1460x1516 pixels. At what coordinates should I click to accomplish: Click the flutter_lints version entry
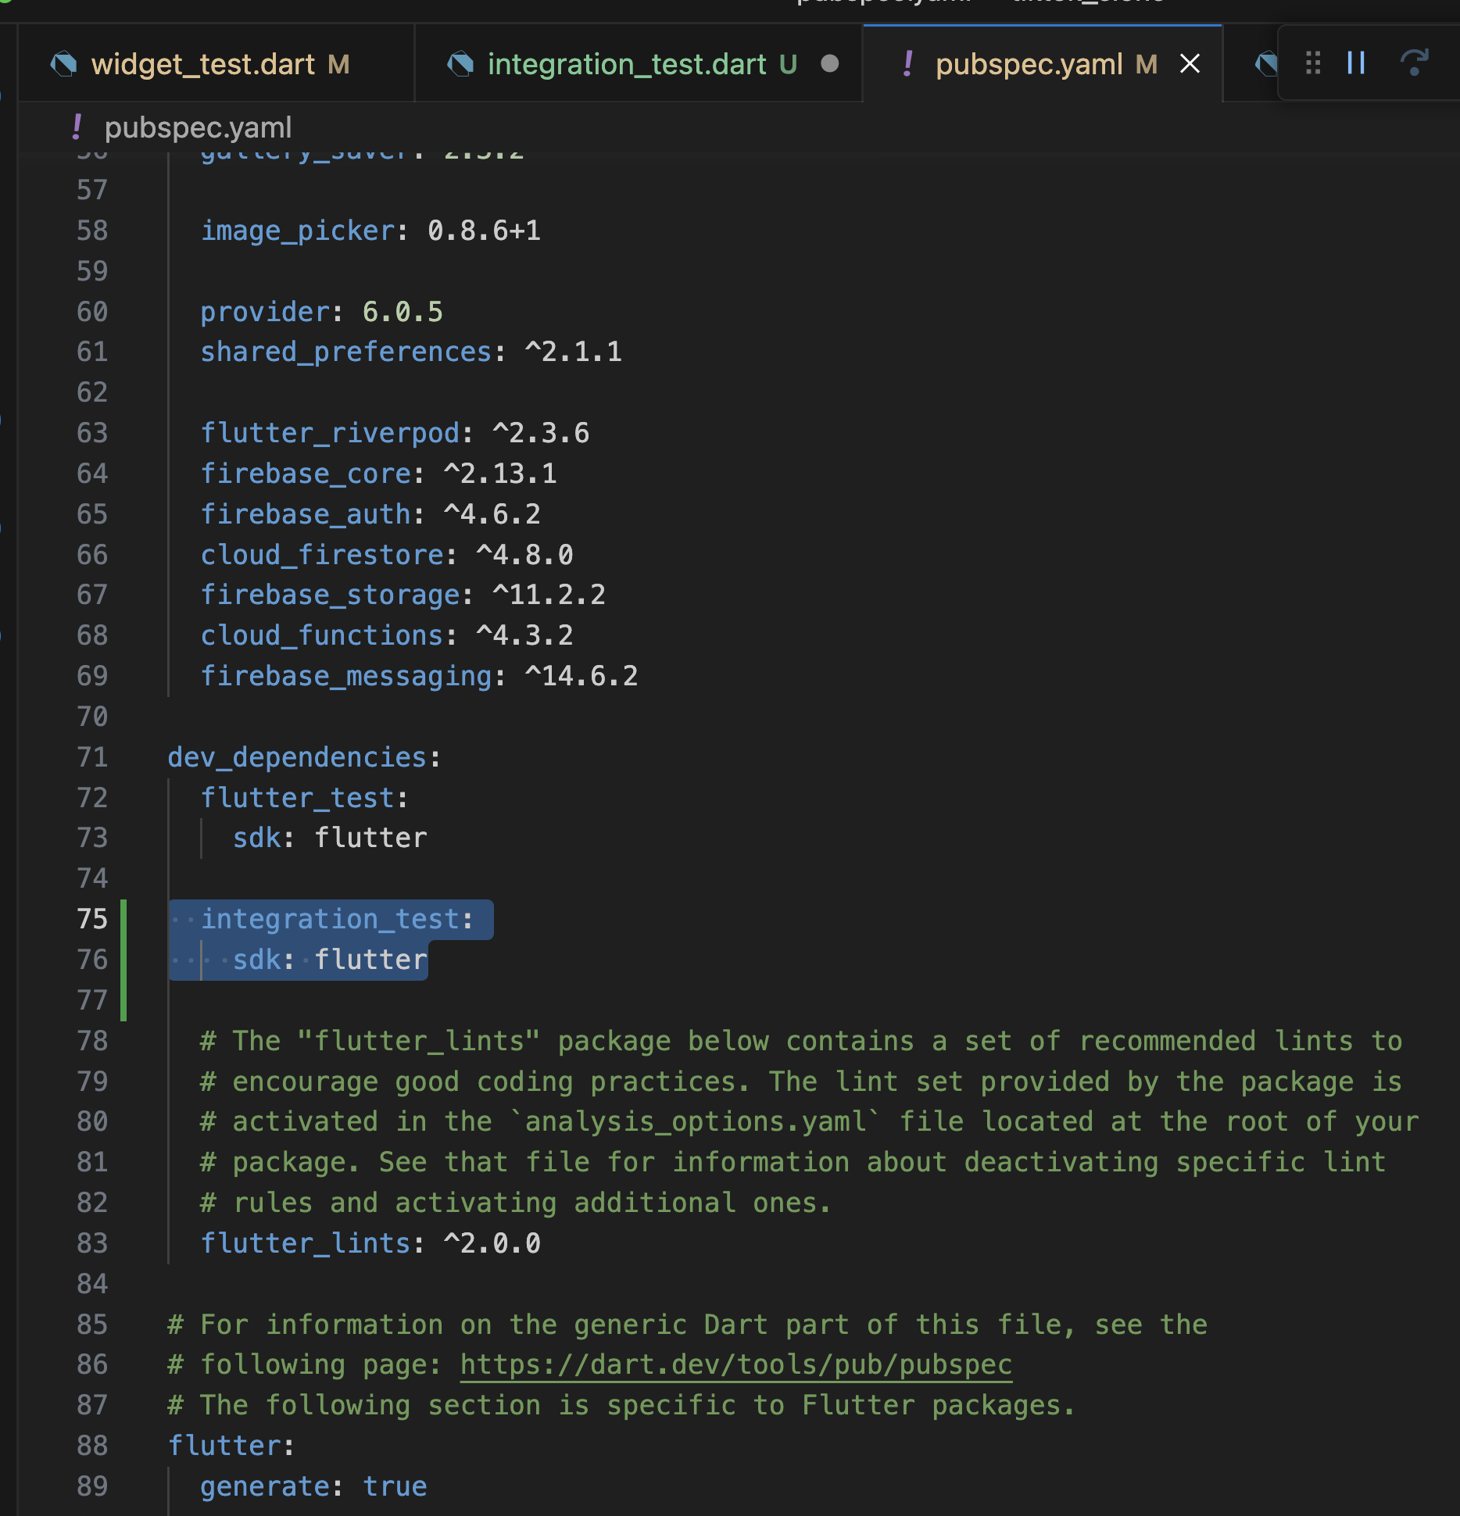point(370,1243)
